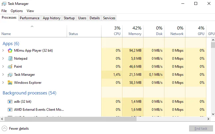Click the Apps (6) group heading

11,44
